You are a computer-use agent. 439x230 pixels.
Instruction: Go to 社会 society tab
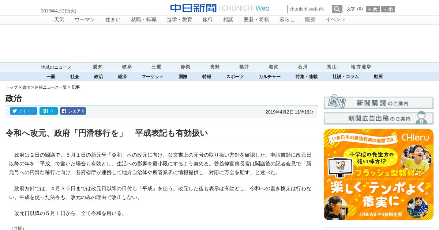[x=75, y=77]
